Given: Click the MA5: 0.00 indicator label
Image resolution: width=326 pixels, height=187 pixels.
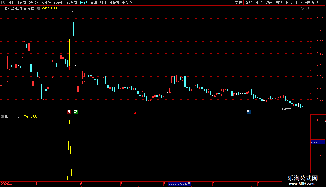Looking at the screenshot, I should (49, 8).
